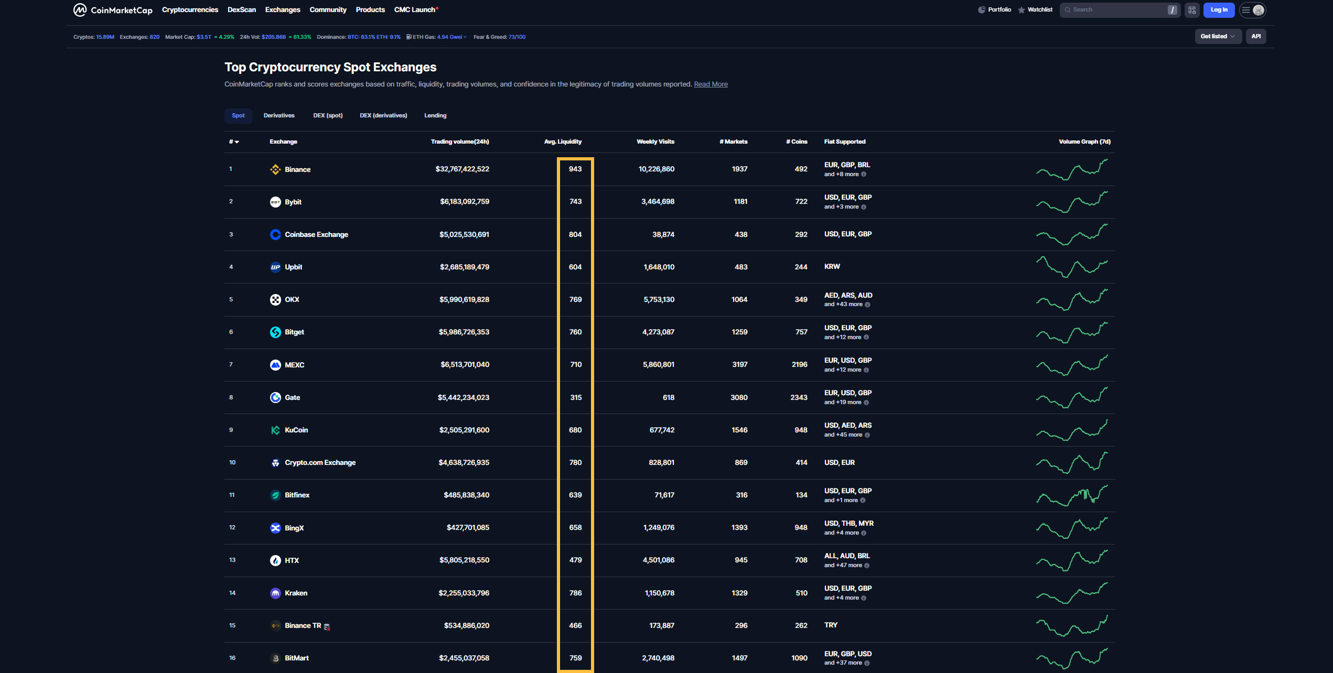Click the Log In button
Screen dimensions: 1333x673
pos(1219,9)
